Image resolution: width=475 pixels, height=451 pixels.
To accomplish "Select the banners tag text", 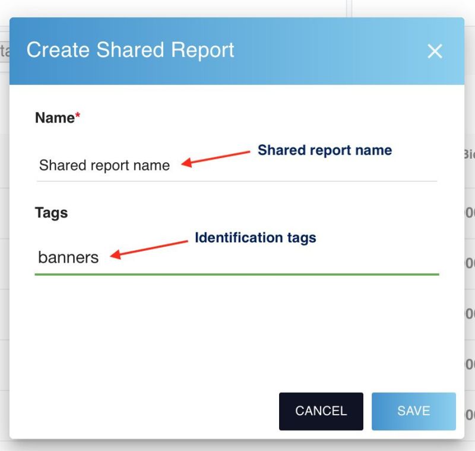I will [68, 257].
